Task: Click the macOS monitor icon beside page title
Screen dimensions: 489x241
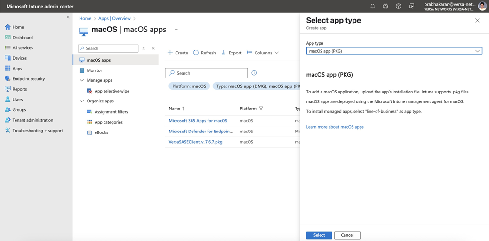Action: [x=84, y=31]
